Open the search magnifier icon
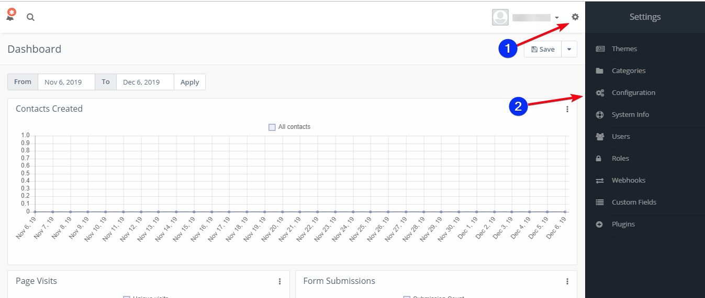 tap(31, 17)
